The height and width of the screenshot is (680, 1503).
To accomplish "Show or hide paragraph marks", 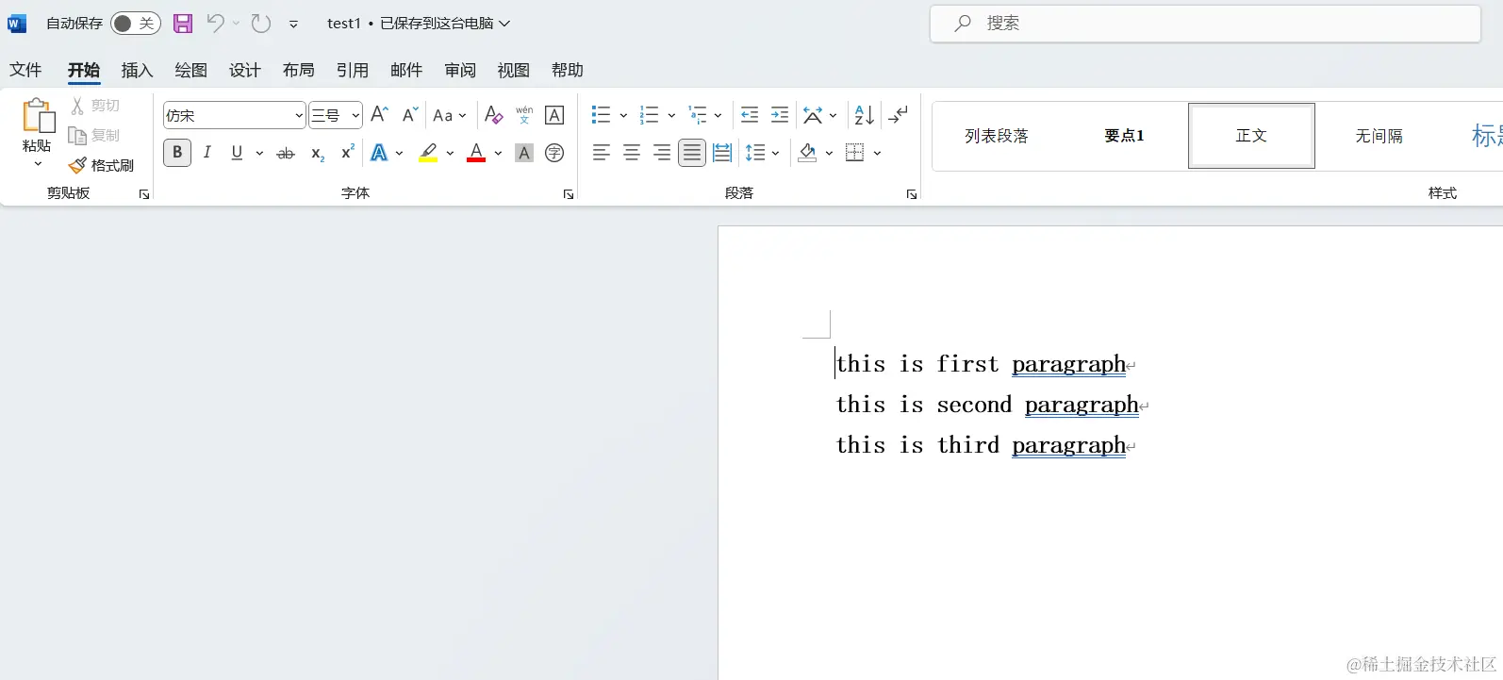I will point(899,115).
